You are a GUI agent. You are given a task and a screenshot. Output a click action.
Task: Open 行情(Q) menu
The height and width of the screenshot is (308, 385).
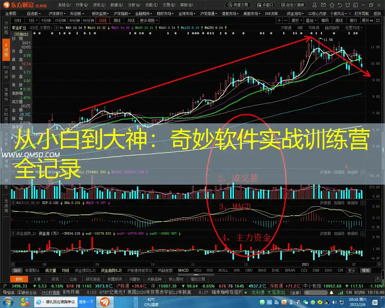click(82, 5)
